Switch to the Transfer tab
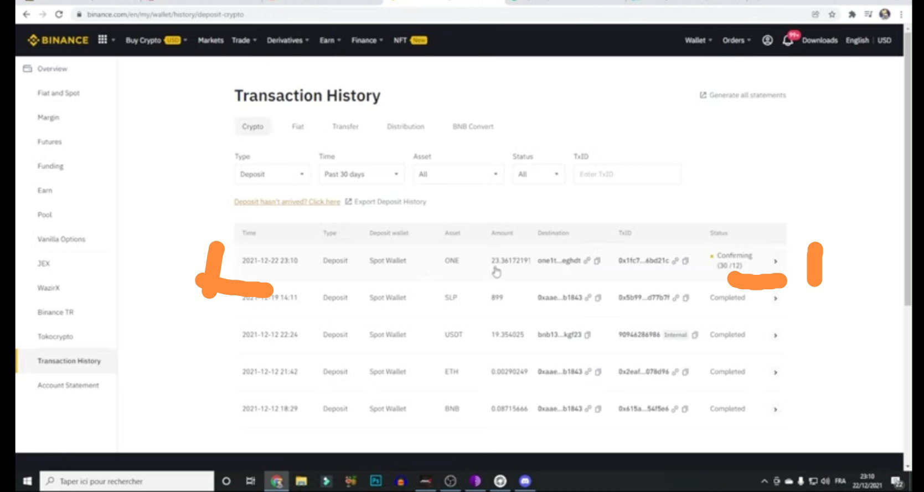 [345, 127]
